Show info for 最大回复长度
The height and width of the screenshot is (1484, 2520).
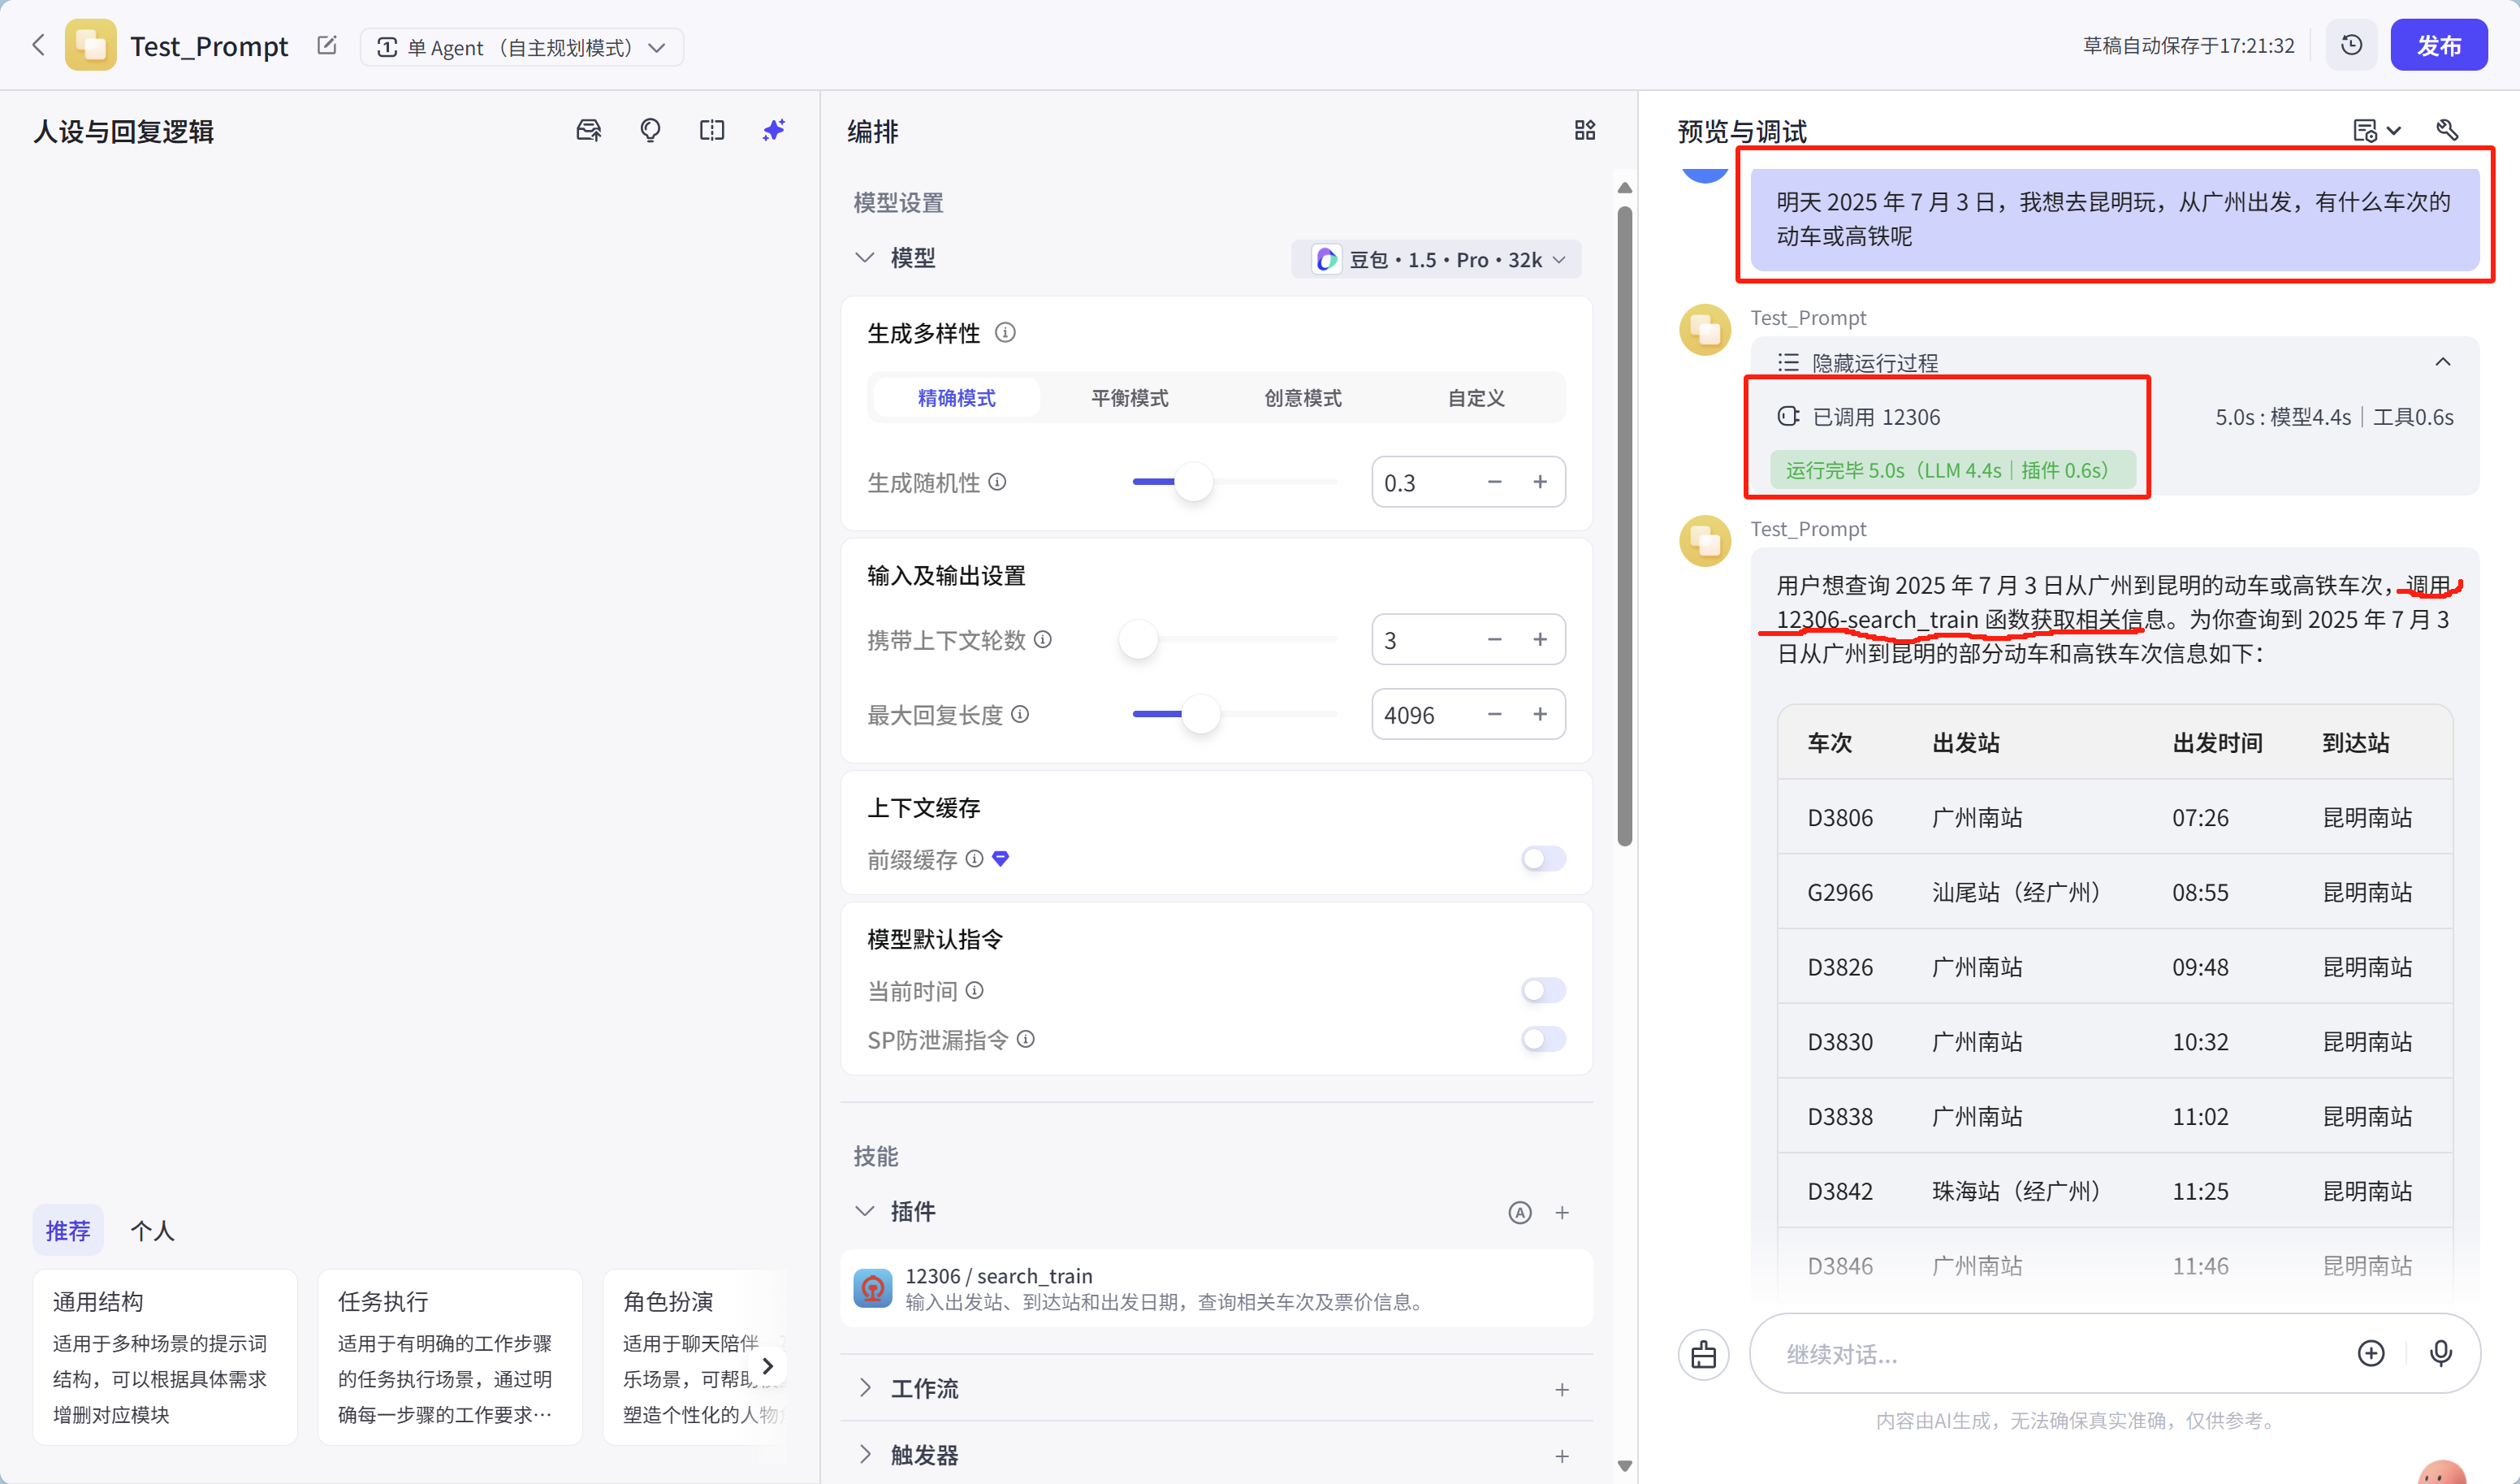point(1020,714)
